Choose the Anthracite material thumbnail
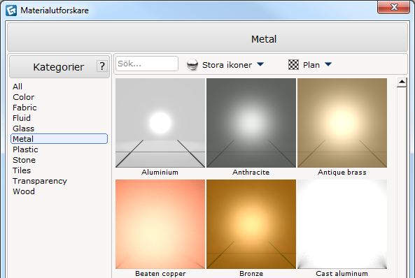 [x=251, y=123]
